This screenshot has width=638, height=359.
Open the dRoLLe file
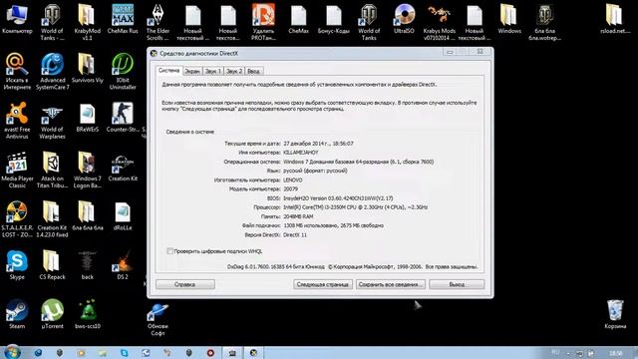123,215
